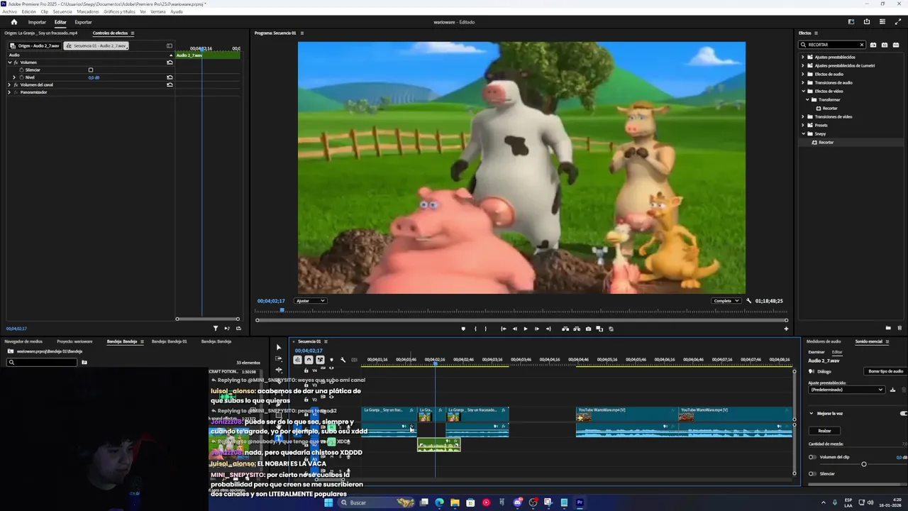Image resolution: width=908 pixels, height=511 pixels.
Task: Open Windows Start menu
Action: tap(328, 502)
